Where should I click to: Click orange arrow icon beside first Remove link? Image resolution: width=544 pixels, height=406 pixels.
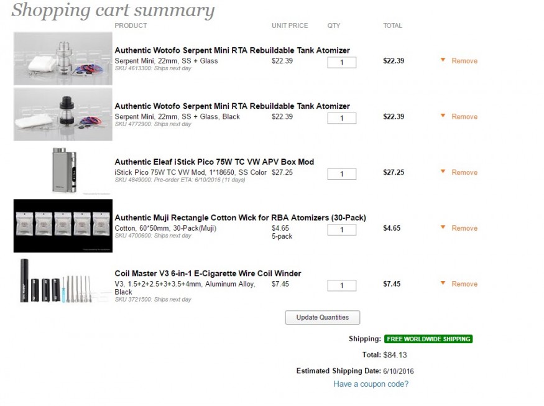tap(443, 60)
